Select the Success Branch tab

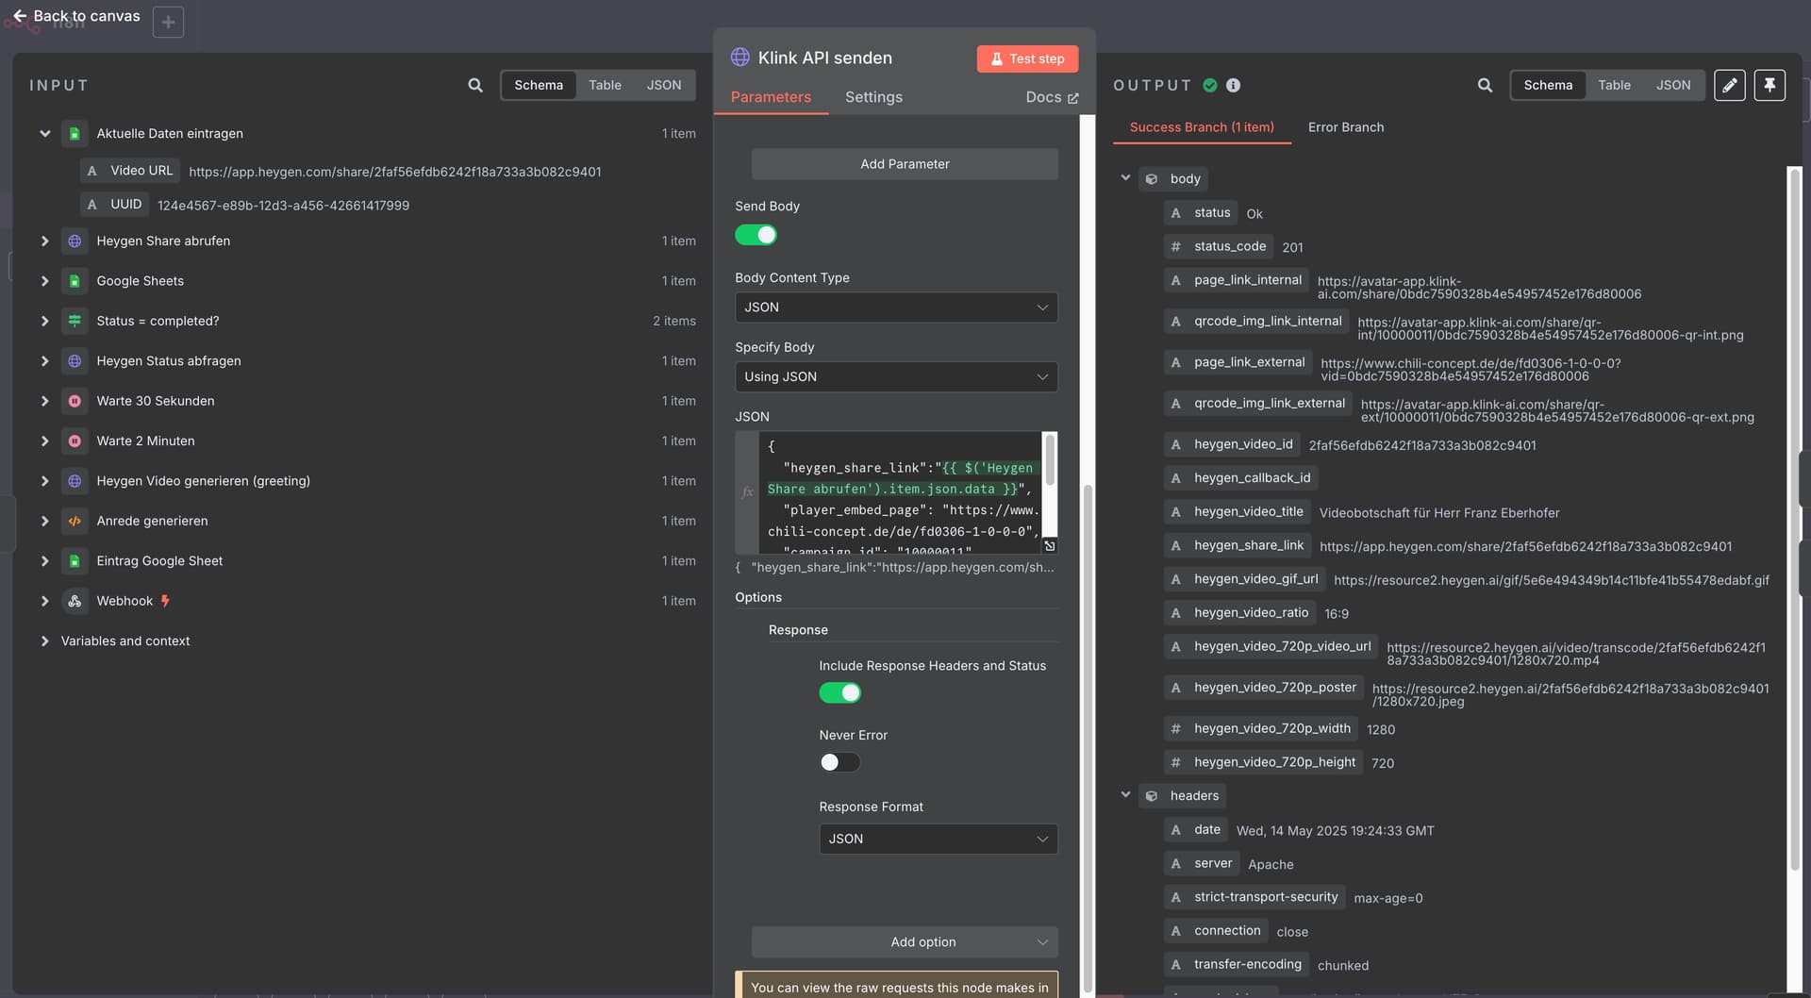[1202, 127]
